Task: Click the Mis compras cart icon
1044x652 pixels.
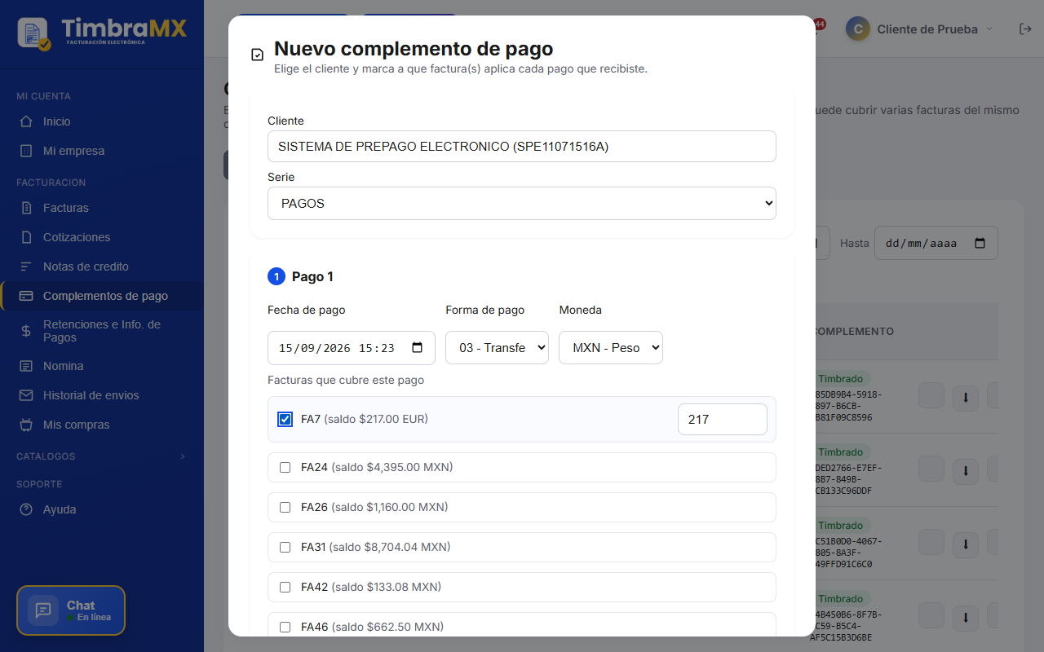Action: 26,425
